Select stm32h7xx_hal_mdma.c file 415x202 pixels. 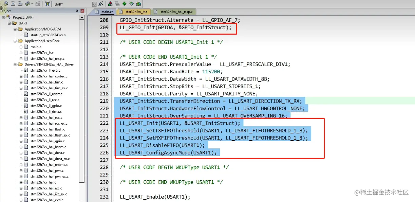point(49,165)
